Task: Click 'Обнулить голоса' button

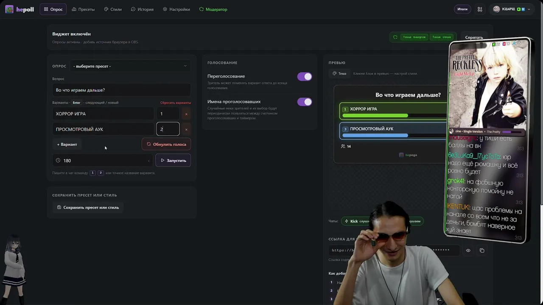Action: tap(166, 144)
